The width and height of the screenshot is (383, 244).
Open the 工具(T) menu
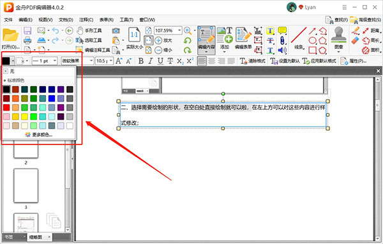(126, 20)
